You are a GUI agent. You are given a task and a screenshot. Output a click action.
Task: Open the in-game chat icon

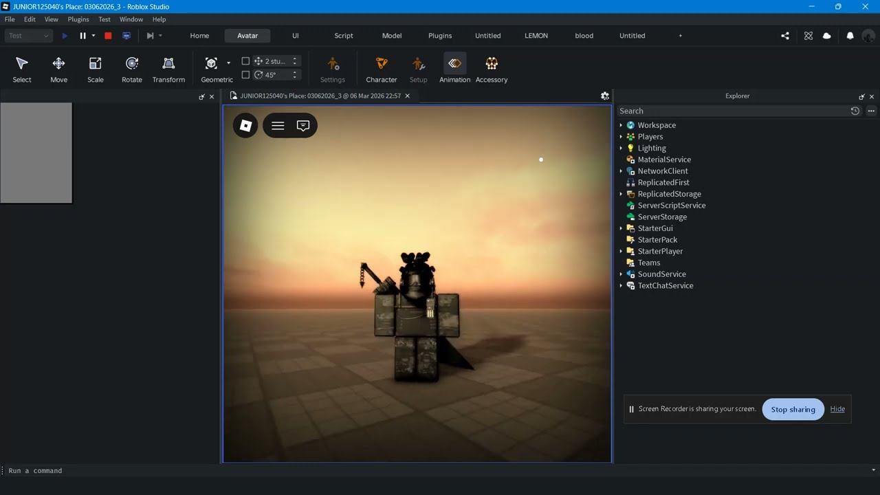pos(303,125)
